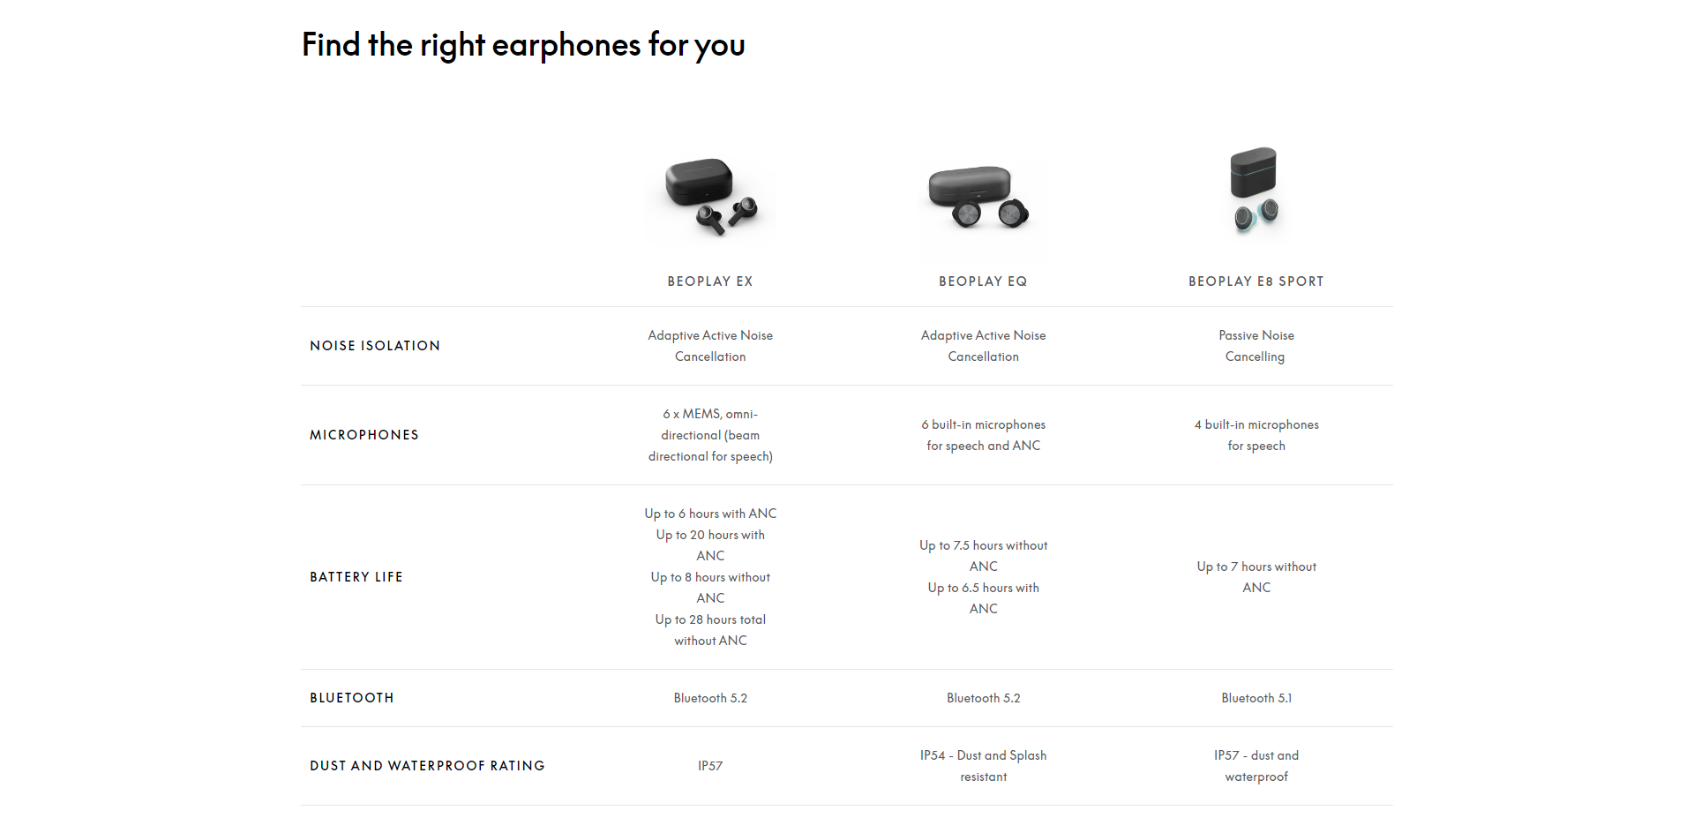
Task: Click the '6 x MEMS, omni-directional' microphone cell
Action: coord(710,435)
